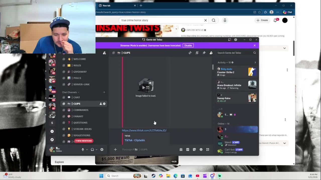Click plus to create channel in Chat Channels
The image size is (321, 180).
(x=104, y=92)
